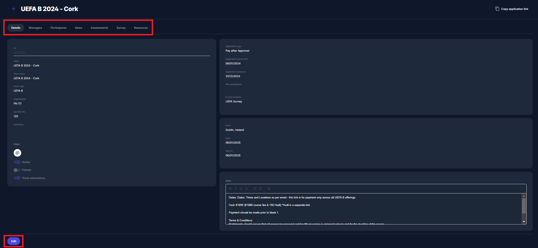The height and width of the screenshot is (248, 538).
Task: Underline text in the Notes toolbar
Action: 241,189
